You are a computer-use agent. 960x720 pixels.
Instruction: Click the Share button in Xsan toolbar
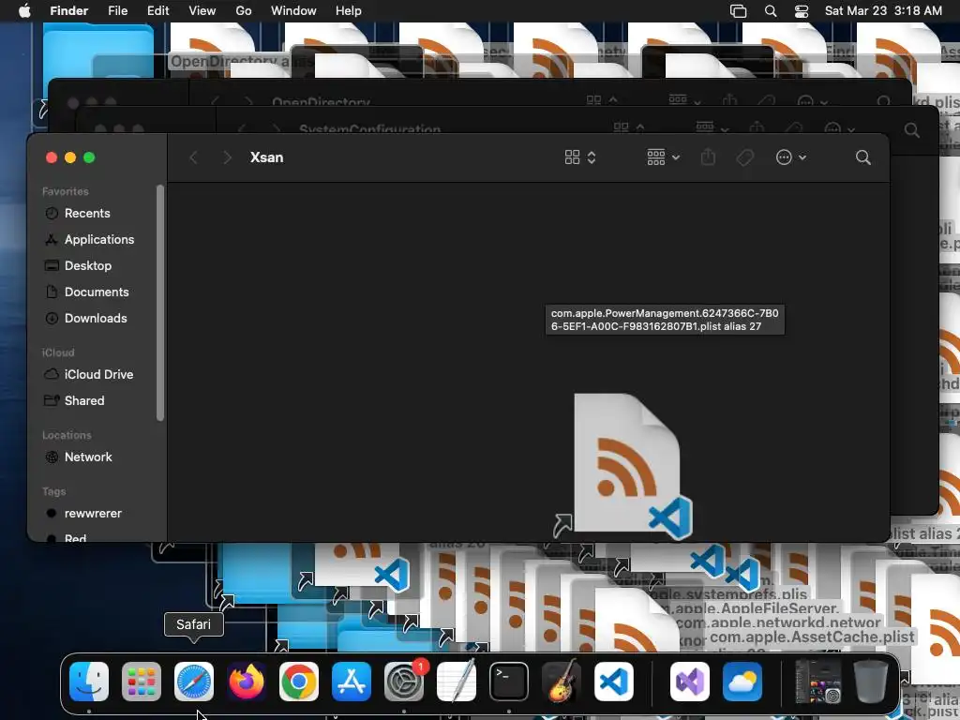coord(708,157)
